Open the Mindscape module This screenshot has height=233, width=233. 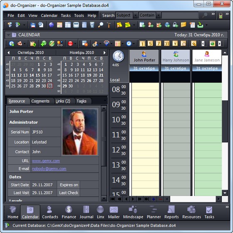click(x=133, y=212)
